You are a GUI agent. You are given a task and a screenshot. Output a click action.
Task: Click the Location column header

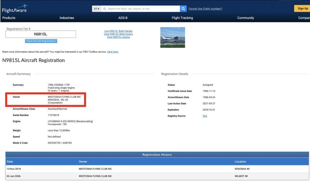click(x=240, y=162)
